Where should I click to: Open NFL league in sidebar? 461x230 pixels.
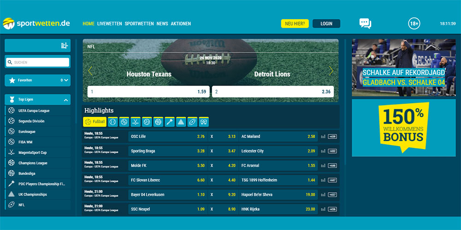pos(38,205)
